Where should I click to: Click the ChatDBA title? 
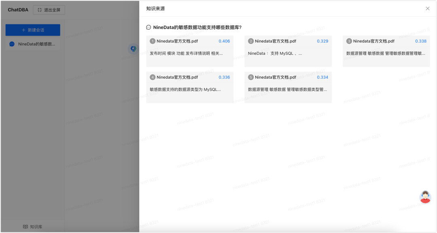(x=18, y=10)
